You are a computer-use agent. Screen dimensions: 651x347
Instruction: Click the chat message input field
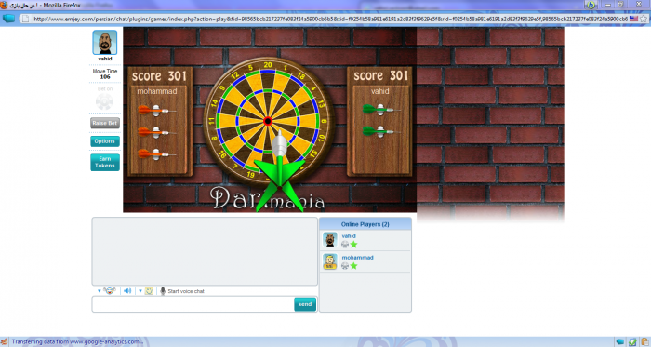pyautogui.click(x=193, y=304)
